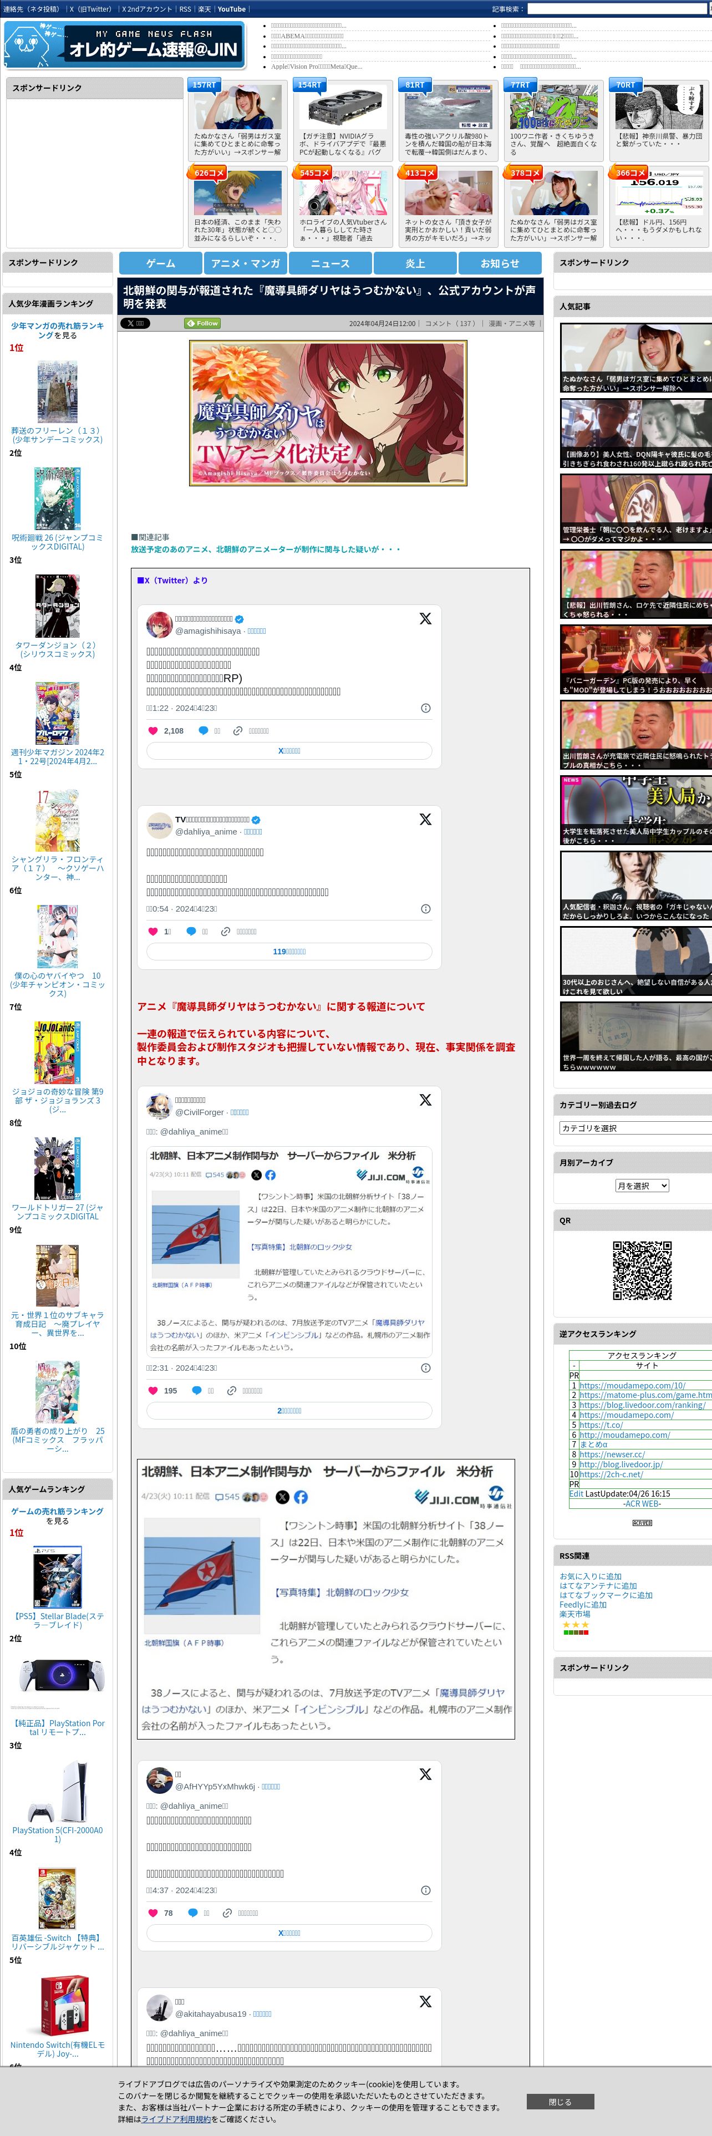Open info icon on AfHYYp5yXMhwk6j tweet
This screenshot has width=712, height=2136.
coord(425,1890)
